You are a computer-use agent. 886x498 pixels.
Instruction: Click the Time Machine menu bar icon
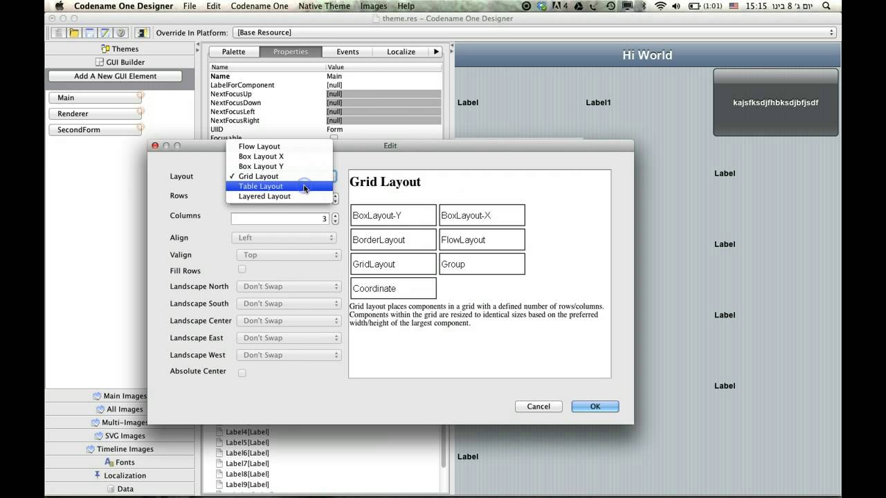[x=612, y=6]
